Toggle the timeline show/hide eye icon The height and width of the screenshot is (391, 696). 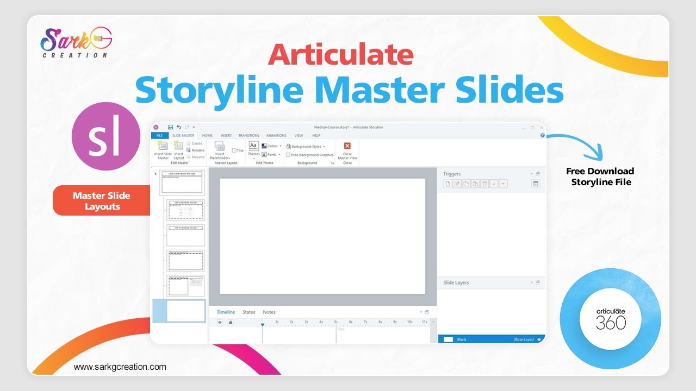point(220,322)
